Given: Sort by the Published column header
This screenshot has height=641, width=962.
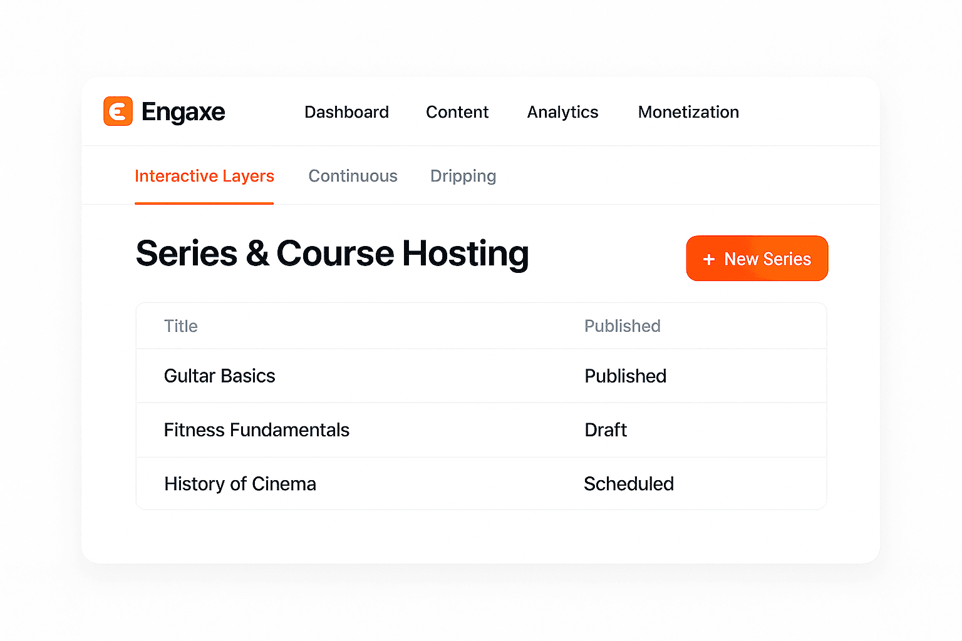Looking at the screenshot, I should (x=622, y=326).
